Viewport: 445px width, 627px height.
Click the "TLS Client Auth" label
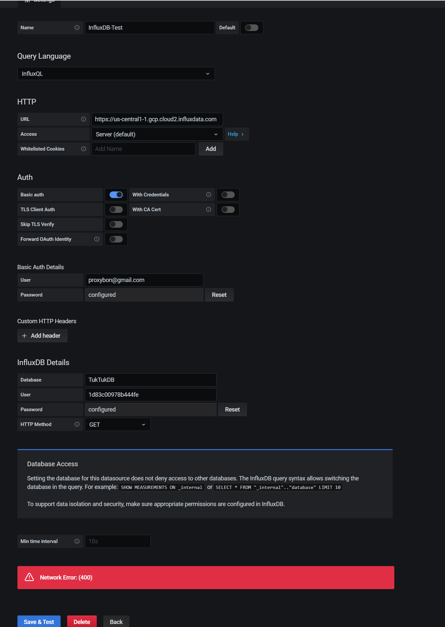tap(38, 210)
